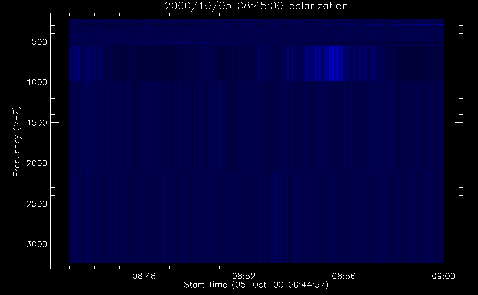Click the red burst near 400 MHz
This screenshot has width=478, height=295.
pyautogui.click(x=318, y=34)
